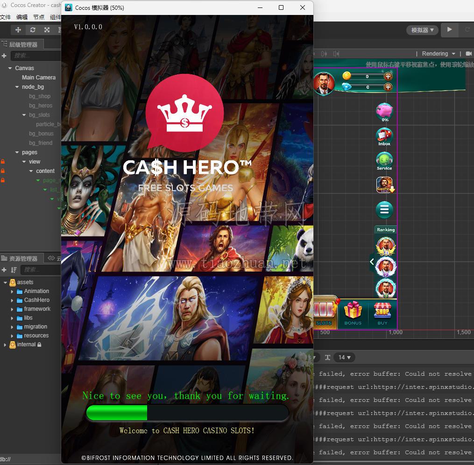Collapse the bg_slots tree node
The height and width of the screenshot is (465, 474).
(x=24, y=115)
